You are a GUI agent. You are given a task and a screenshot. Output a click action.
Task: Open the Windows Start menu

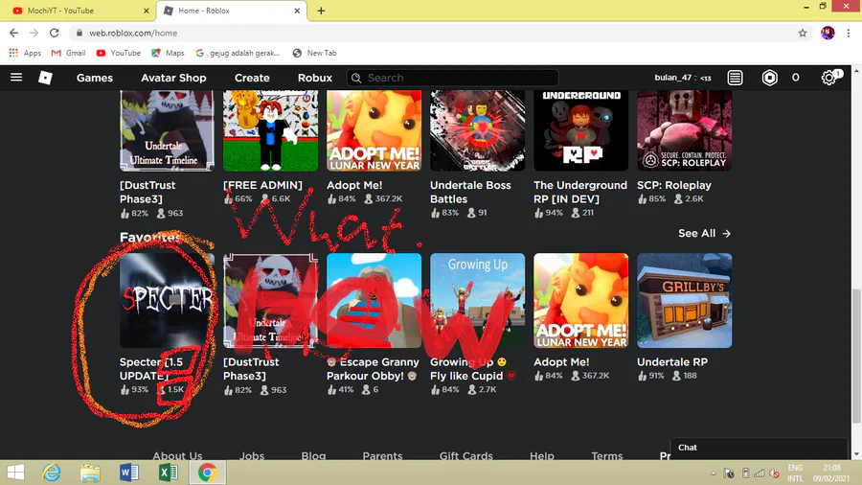point(16,473)
